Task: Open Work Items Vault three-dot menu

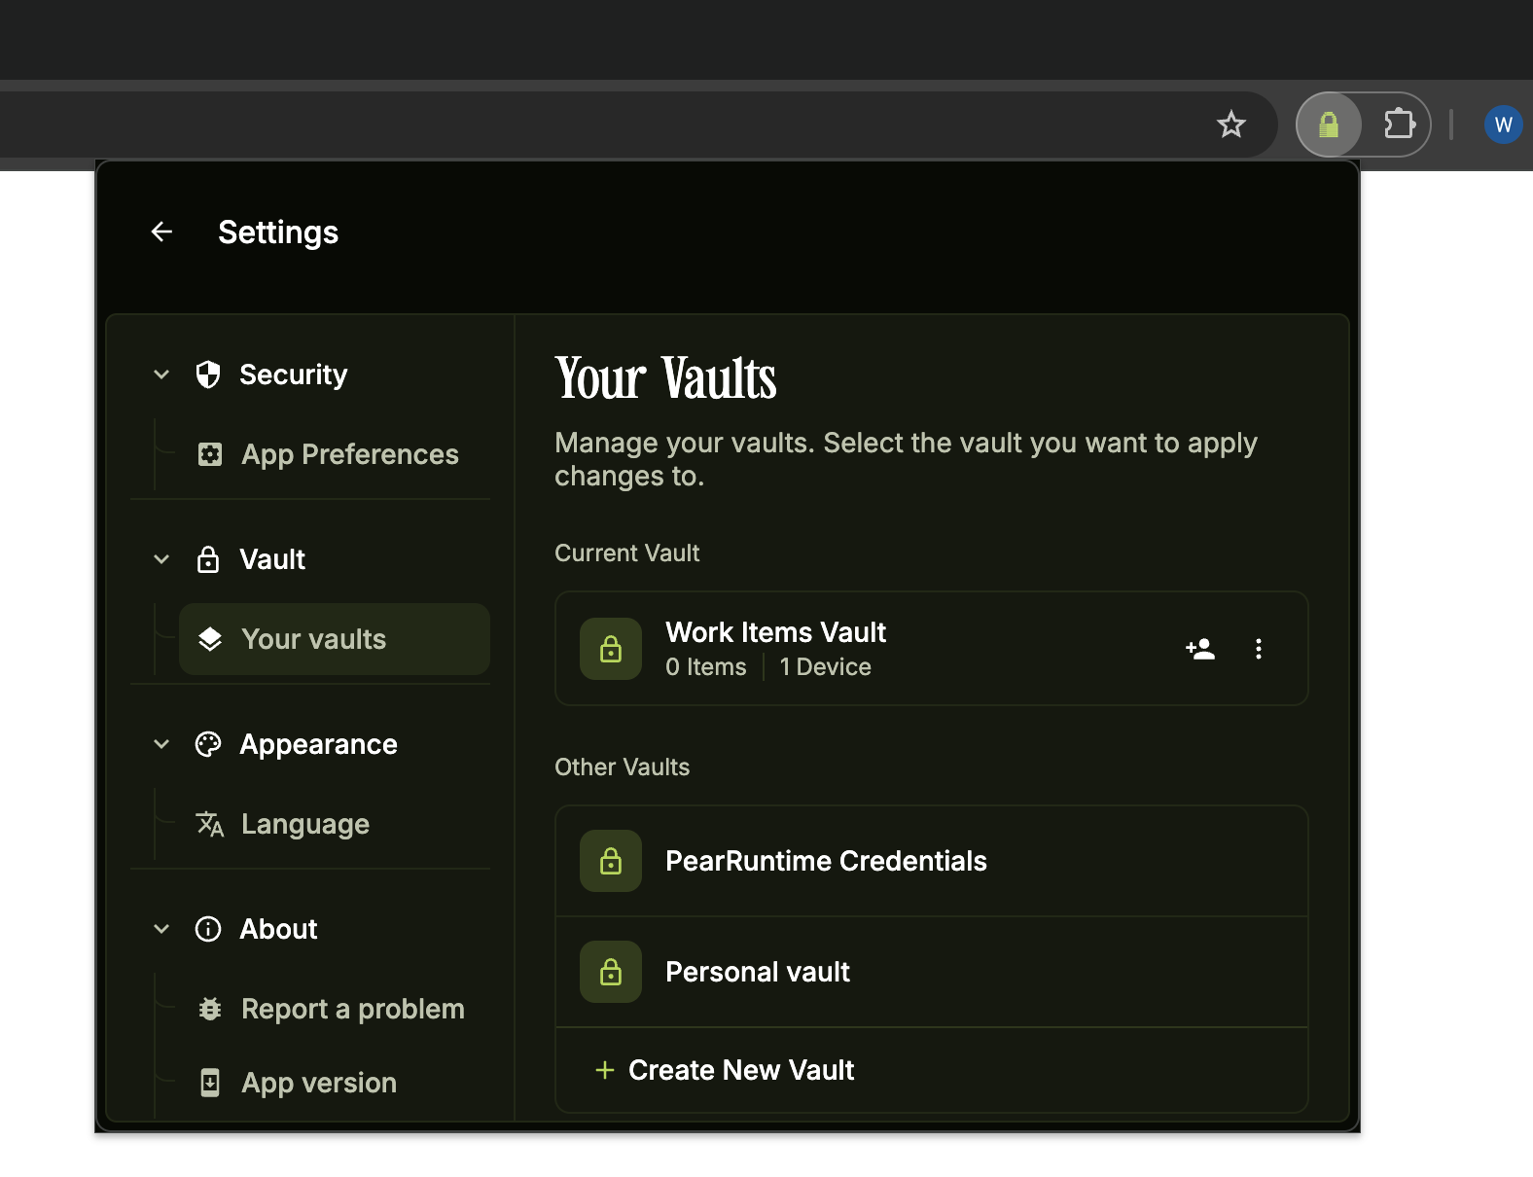Action: point(1259,649)
